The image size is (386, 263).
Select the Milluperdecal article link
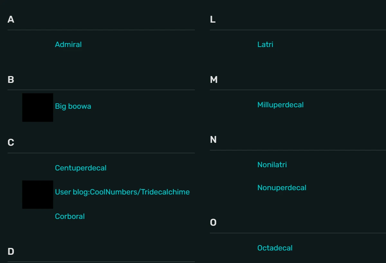280,105
